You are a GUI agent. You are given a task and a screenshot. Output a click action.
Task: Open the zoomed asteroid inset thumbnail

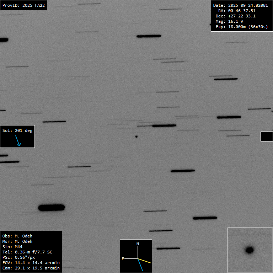pyautogui.click(x=250, y=250)
